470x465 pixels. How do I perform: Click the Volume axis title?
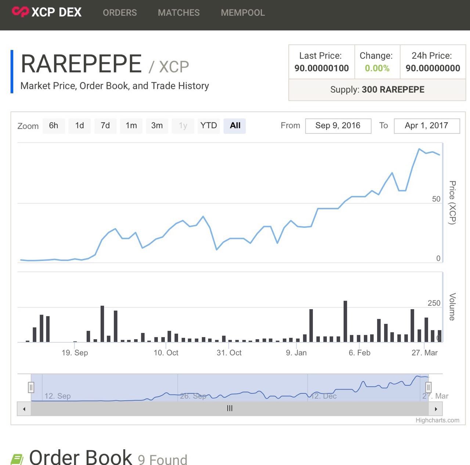point(452,307)
